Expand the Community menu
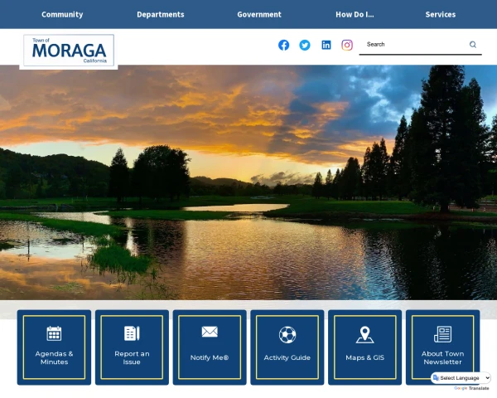 (62, 14)
